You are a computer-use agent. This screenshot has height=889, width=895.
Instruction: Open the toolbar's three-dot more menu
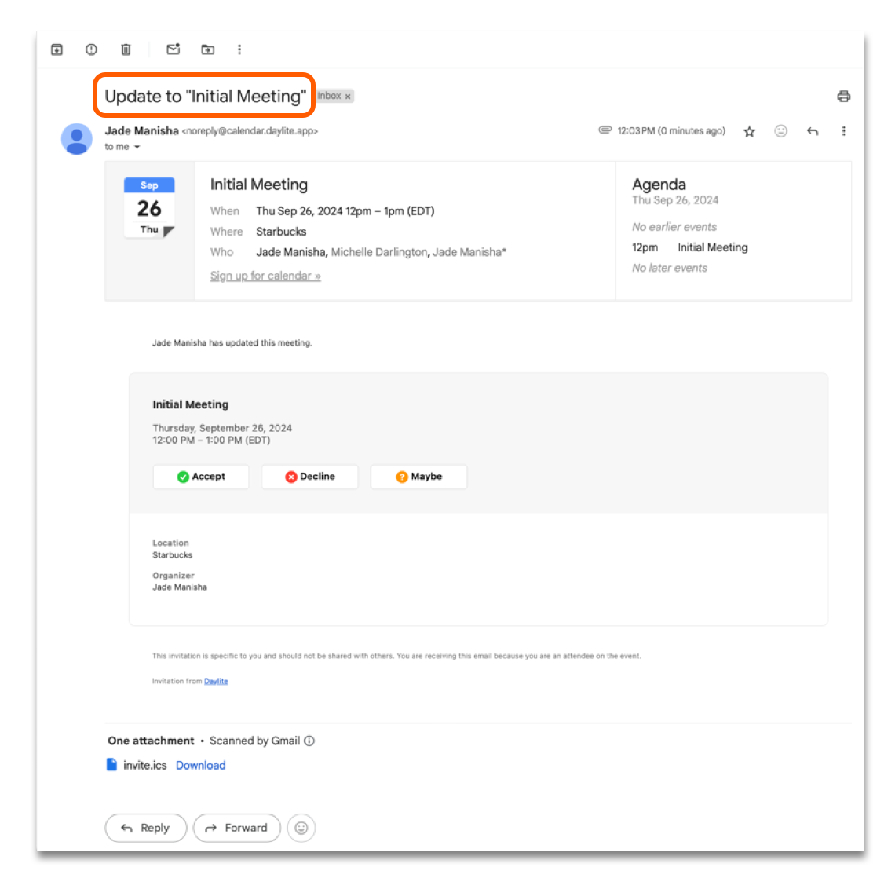click(239, 49)
